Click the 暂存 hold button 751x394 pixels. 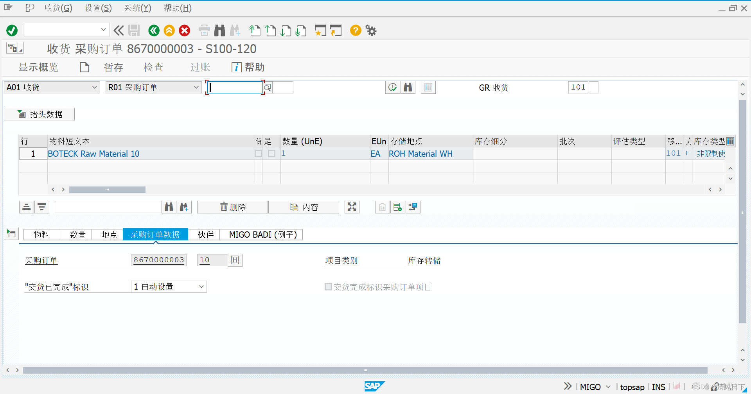pos(113,67)
